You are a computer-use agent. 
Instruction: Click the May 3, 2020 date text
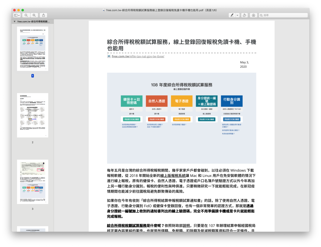click(x=244, y=65)
